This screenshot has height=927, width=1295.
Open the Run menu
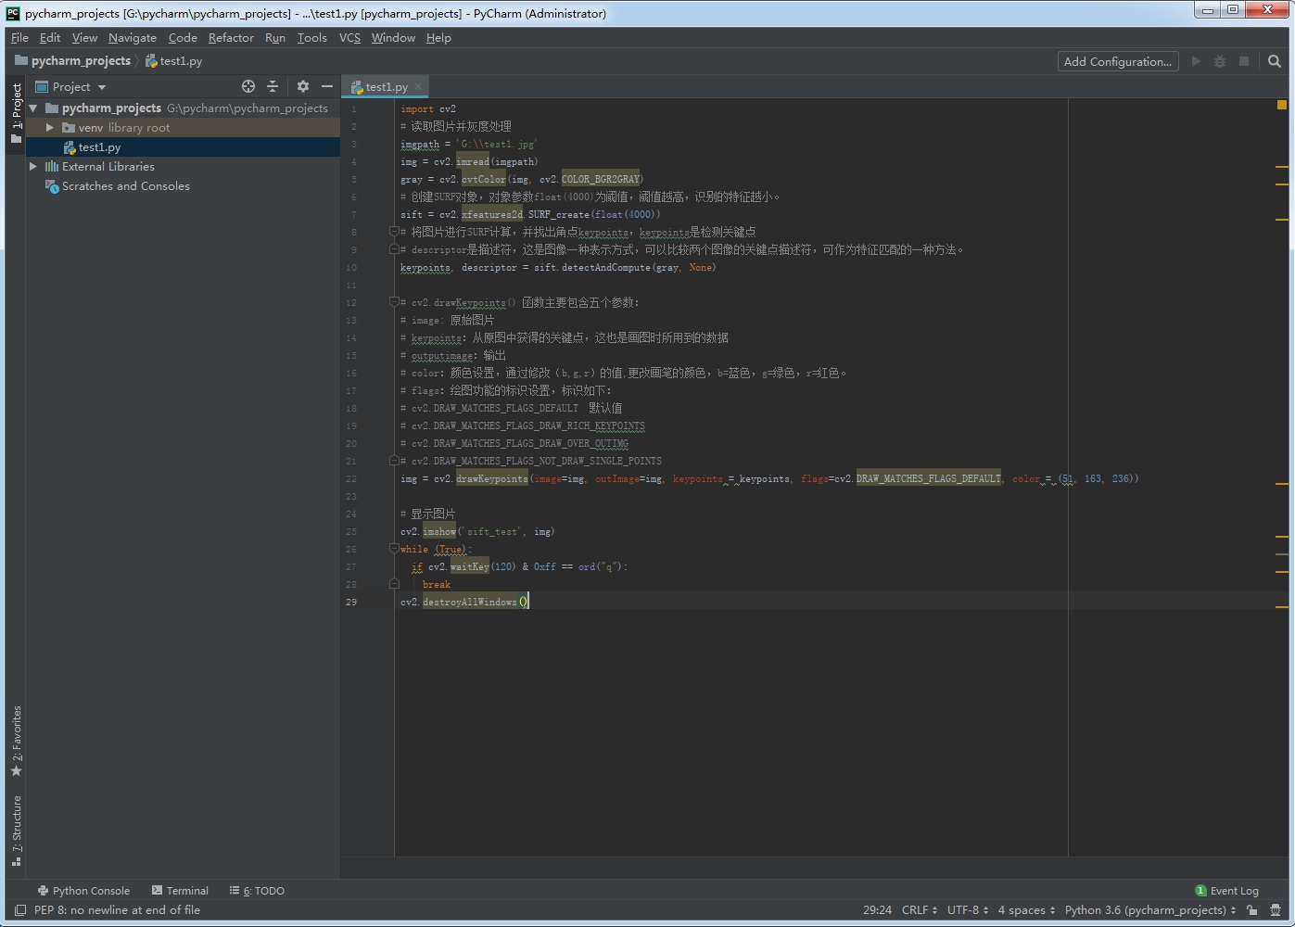274,38
